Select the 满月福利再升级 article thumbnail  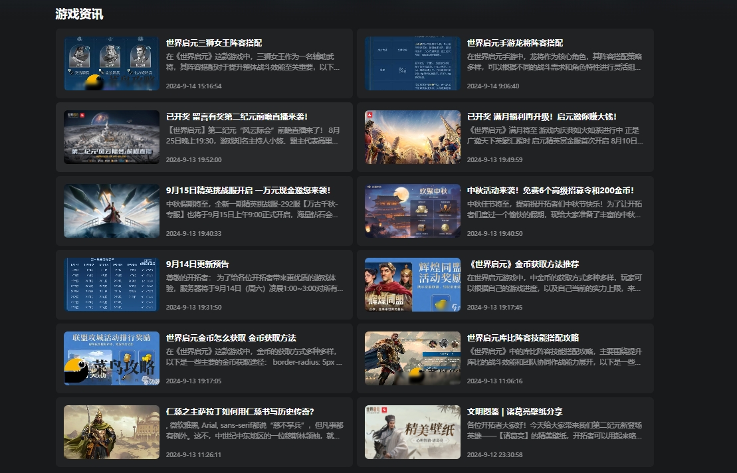[x=412, y=138]
